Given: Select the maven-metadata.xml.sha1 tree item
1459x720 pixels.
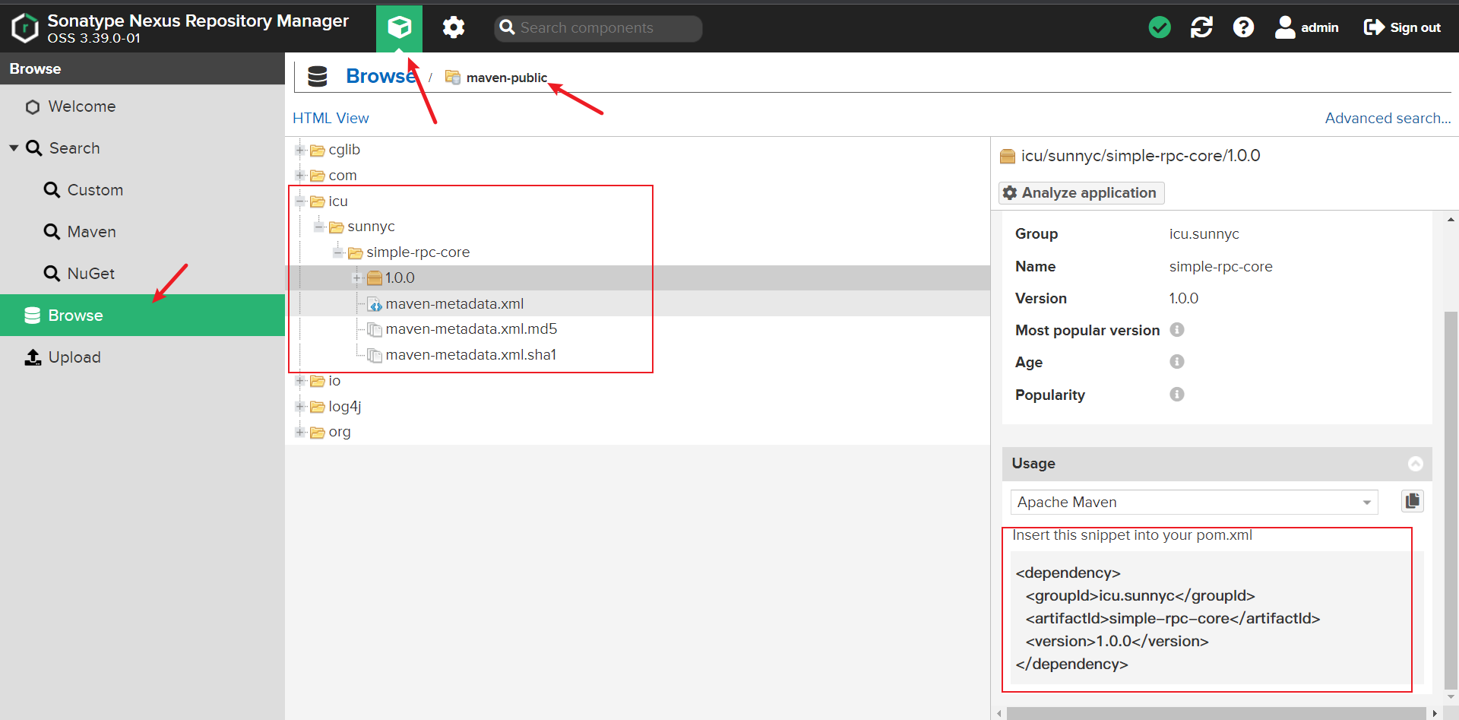Looking at the screenshot, I should [x=471, y=355].
